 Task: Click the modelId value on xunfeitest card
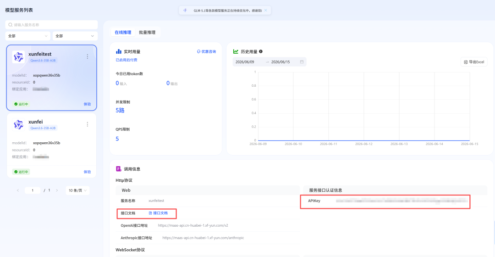(46, 75)
